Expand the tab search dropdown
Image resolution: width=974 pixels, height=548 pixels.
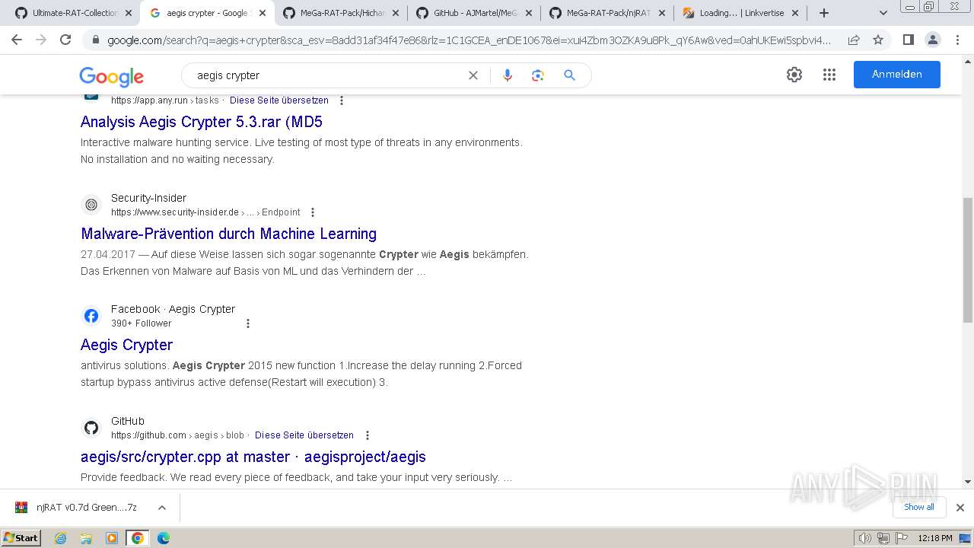click(883, 13)
